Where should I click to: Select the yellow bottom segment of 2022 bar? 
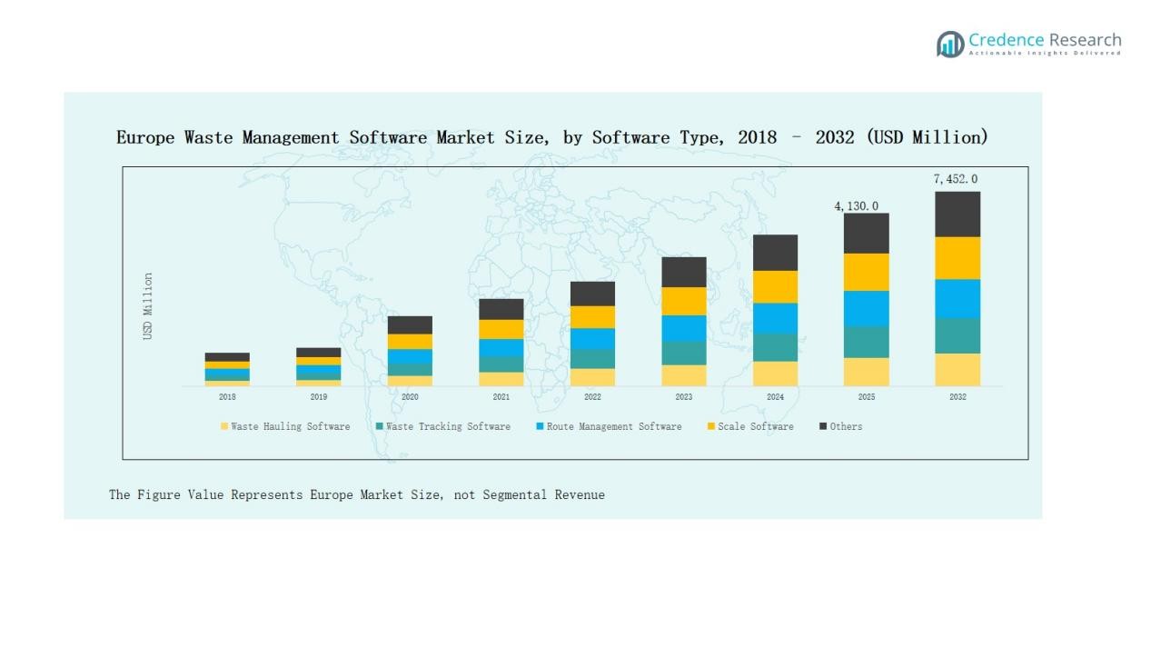(x=592, y=377)
